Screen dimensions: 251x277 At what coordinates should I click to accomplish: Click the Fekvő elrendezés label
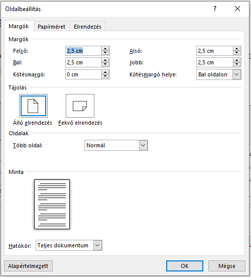click(80, 123)
